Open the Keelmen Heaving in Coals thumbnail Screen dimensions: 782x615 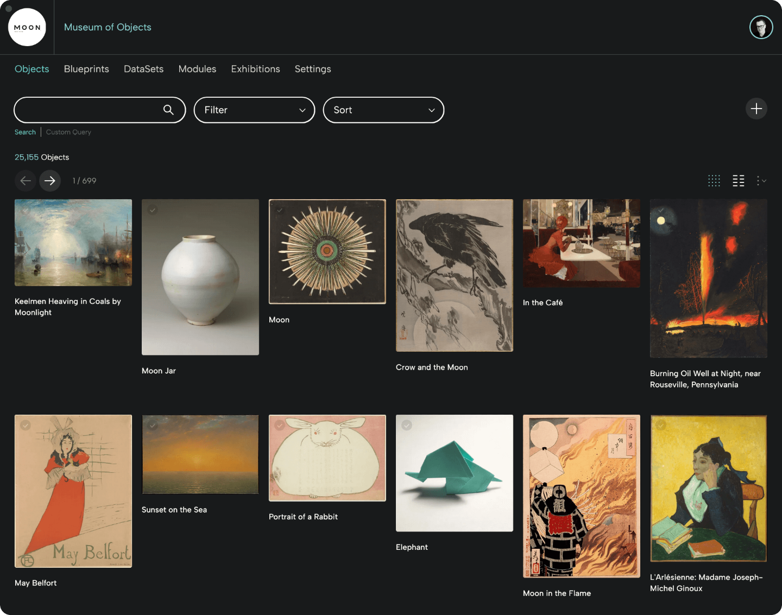pos(73,243)
